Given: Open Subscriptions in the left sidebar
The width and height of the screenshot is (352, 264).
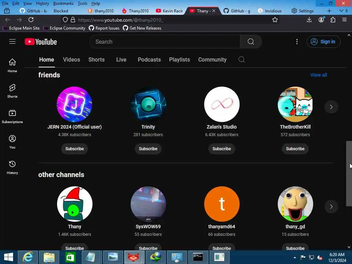Looking at the screenshot, I should [12, 117].
